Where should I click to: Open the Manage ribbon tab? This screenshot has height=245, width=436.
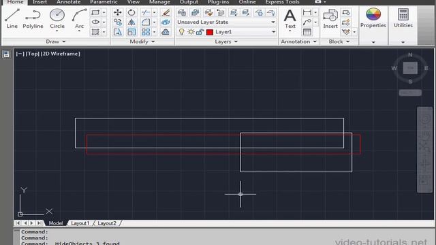pyautogui.click(x=159, y=2)
